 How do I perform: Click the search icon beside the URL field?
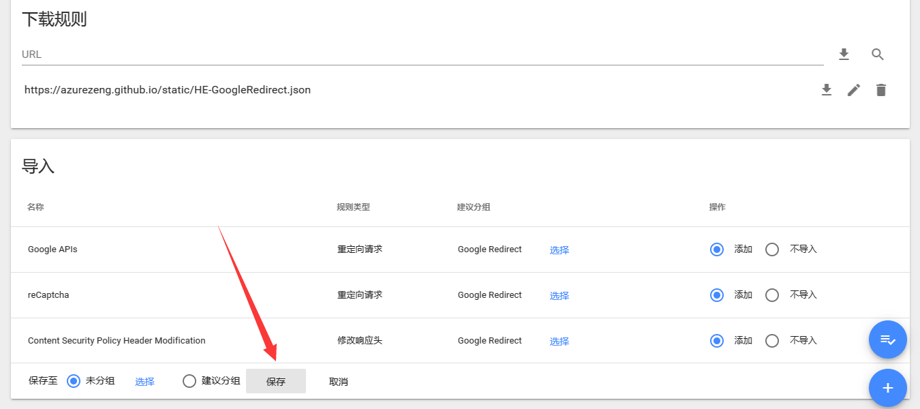point(878,55)
